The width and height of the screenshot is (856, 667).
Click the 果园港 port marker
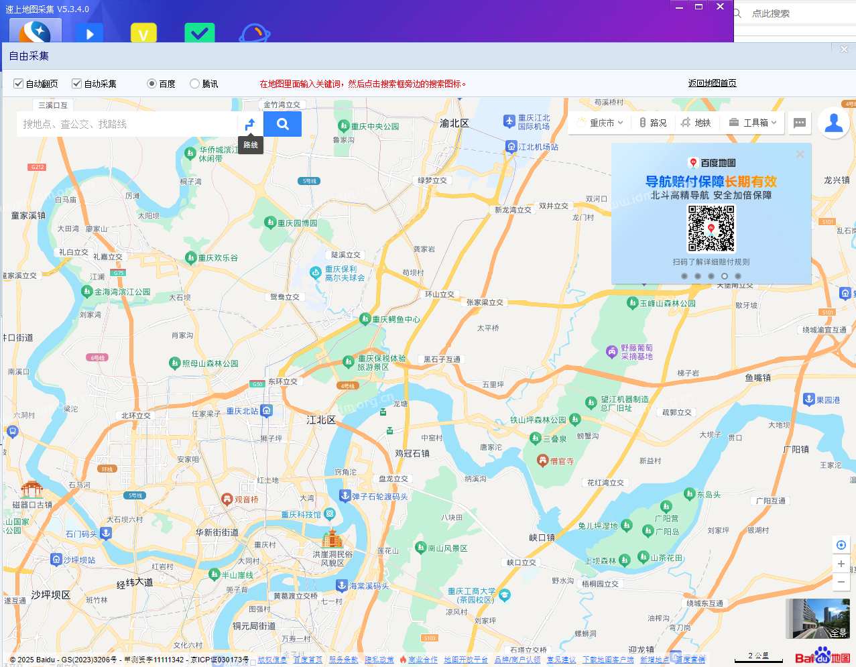coord(808,400)
